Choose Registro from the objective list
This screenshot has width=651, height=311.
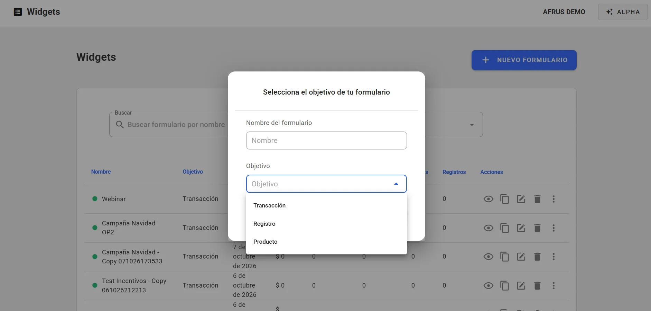(326, 224)
